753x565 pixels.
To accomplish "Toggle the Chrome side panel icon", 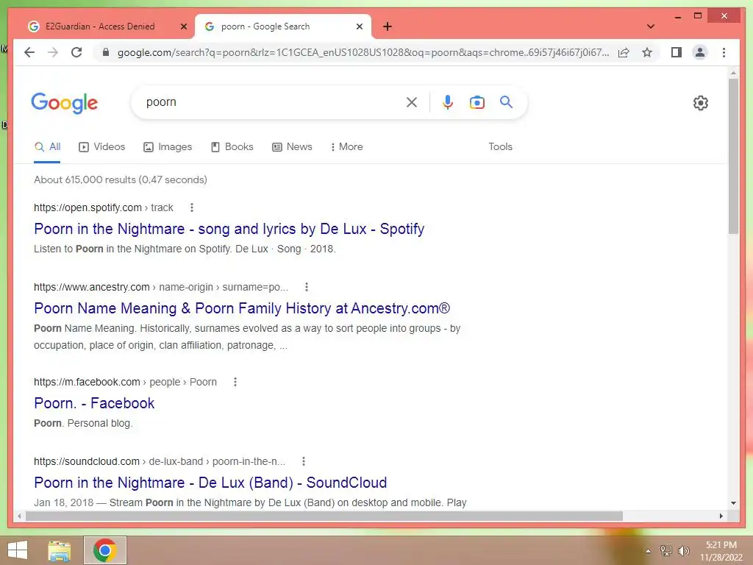I will point(677,52).
